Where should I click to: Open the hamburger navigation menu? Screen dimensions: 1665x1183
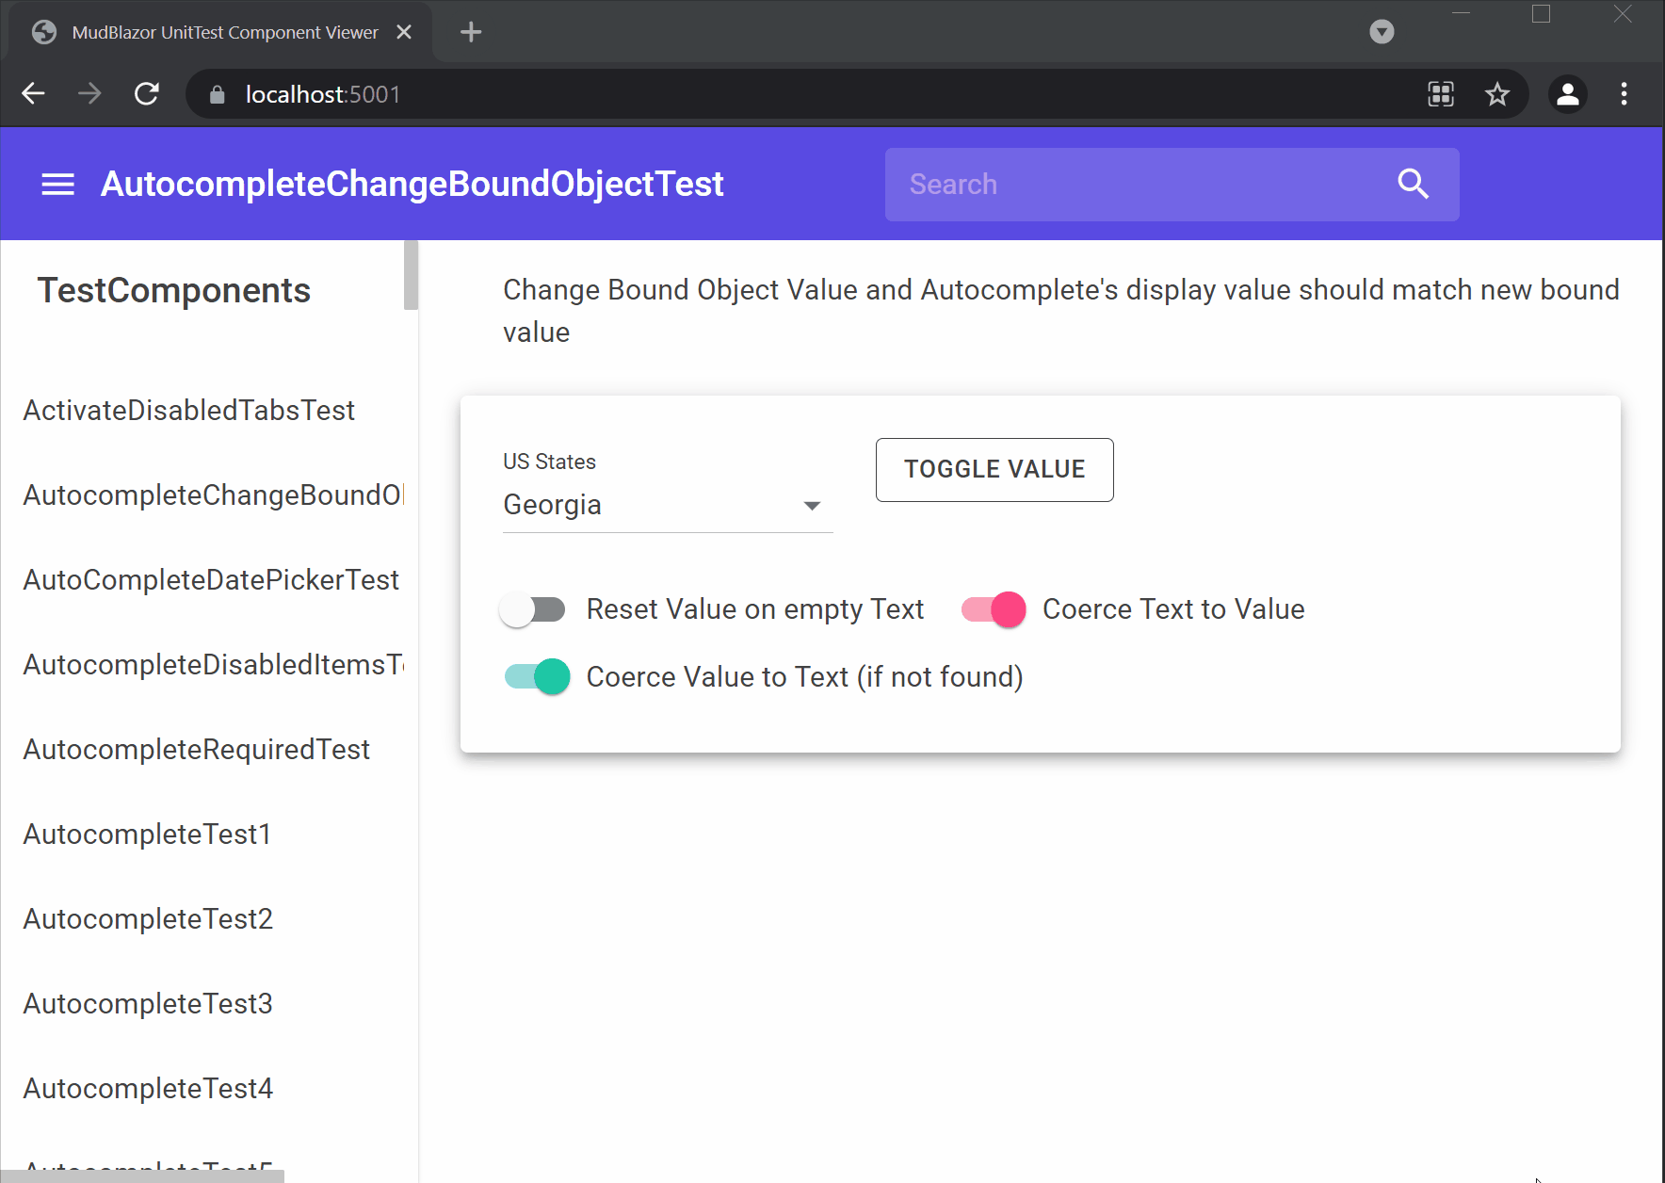(57, 185)
